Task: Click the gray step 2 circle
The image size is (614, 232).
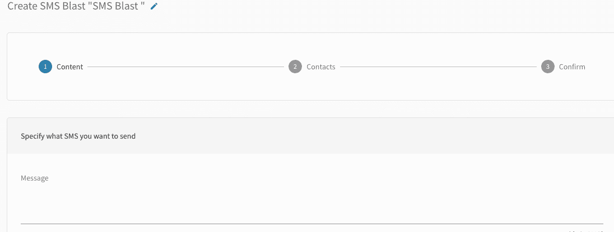Action: pyautogui.click(x=295, y=67)
